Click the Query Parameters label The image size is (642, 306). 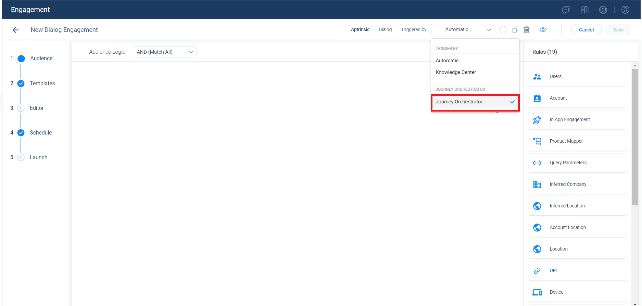(568, 163)
